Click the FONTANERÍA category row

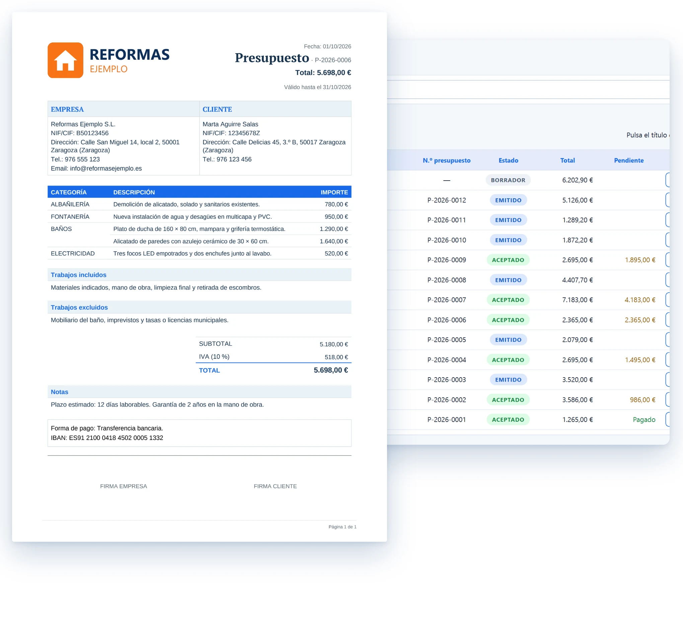click(200, 216)
